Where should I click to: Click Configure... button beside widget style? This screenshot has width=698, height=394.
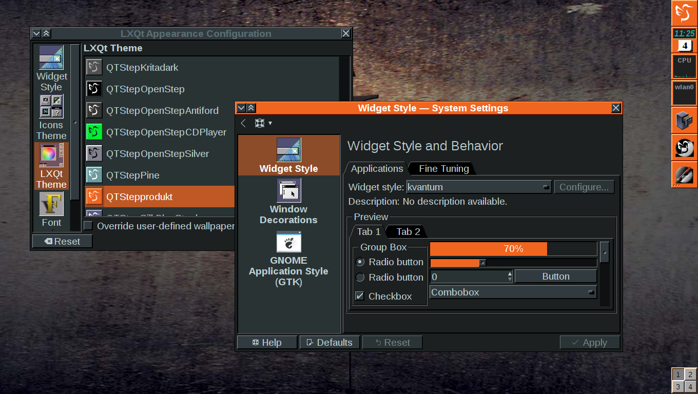(584, 187)
